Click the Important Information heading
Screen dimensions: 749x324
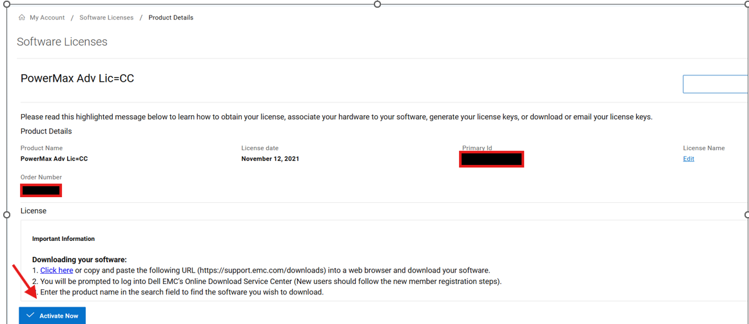(x=63, y=239)
